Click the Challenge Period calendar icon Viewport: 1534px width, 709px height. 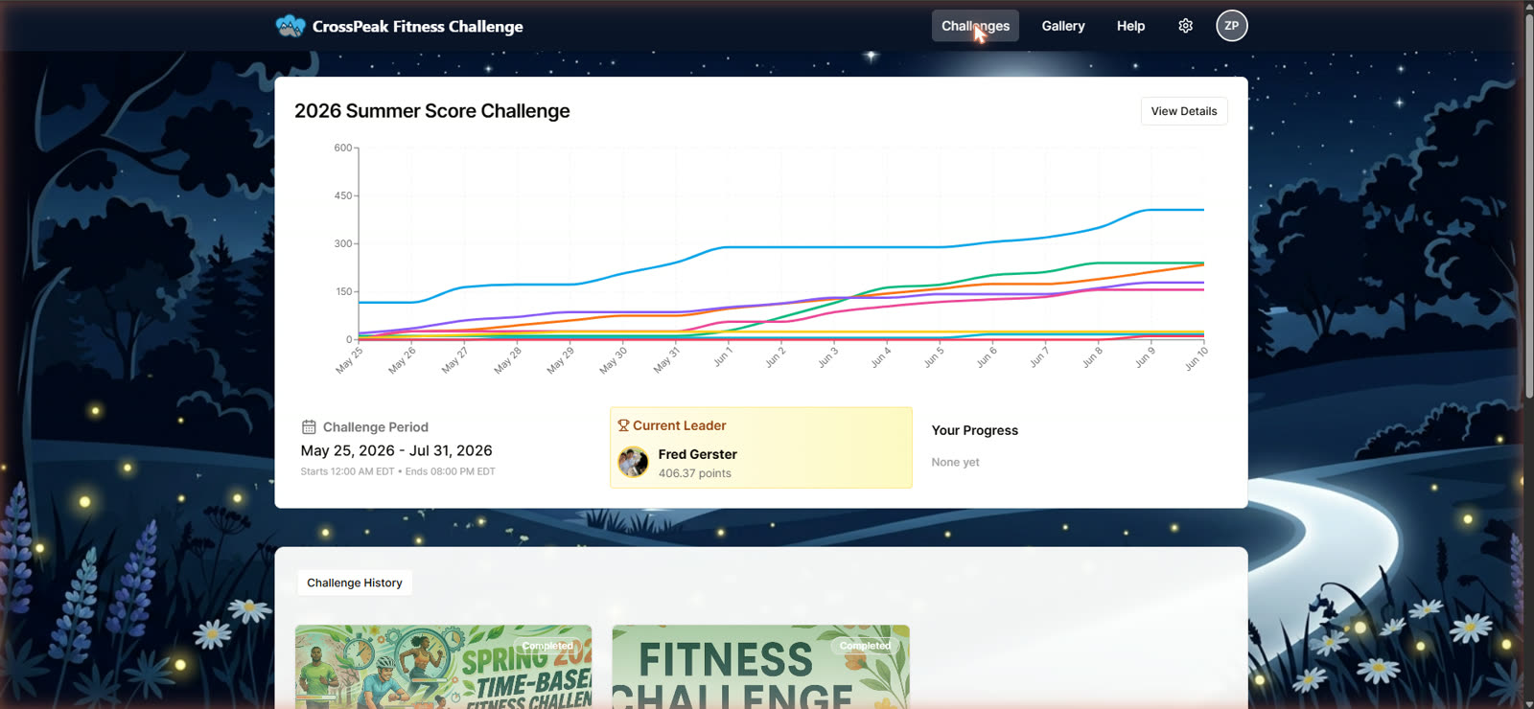[x=309, y=427]
